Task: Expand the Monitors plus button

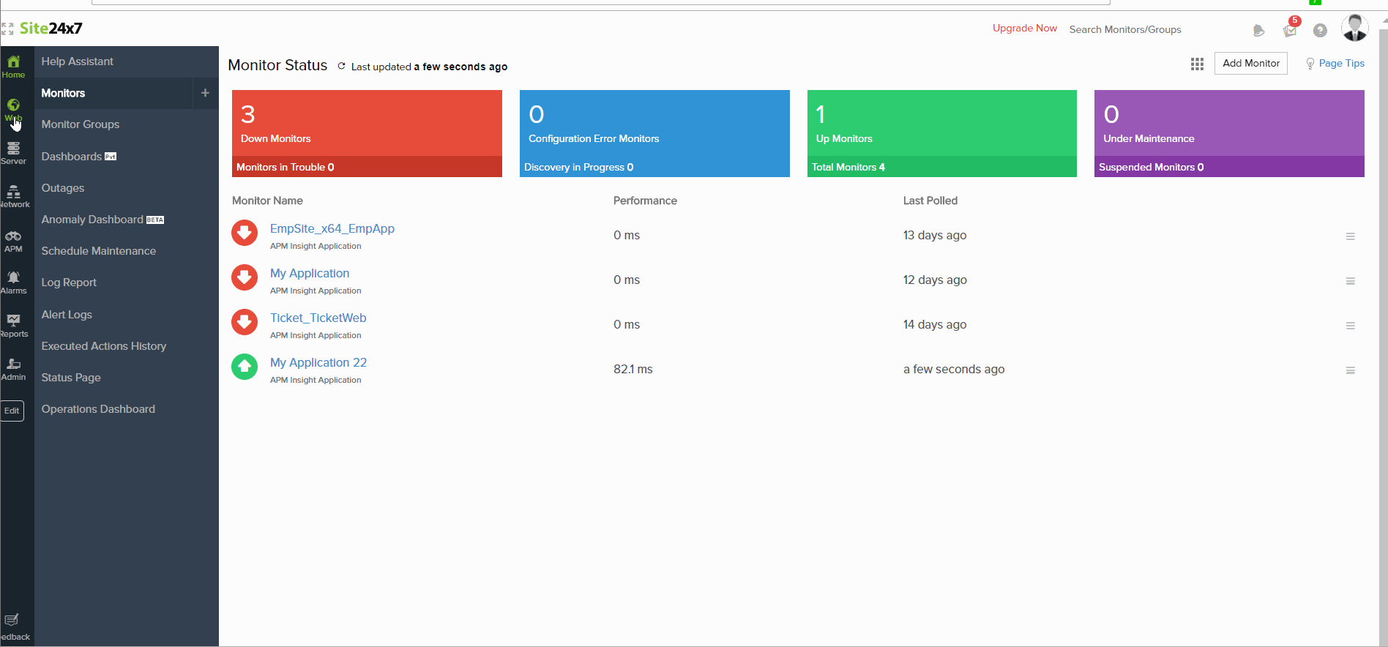Action: pyautogui.click(x=205, y=93)
